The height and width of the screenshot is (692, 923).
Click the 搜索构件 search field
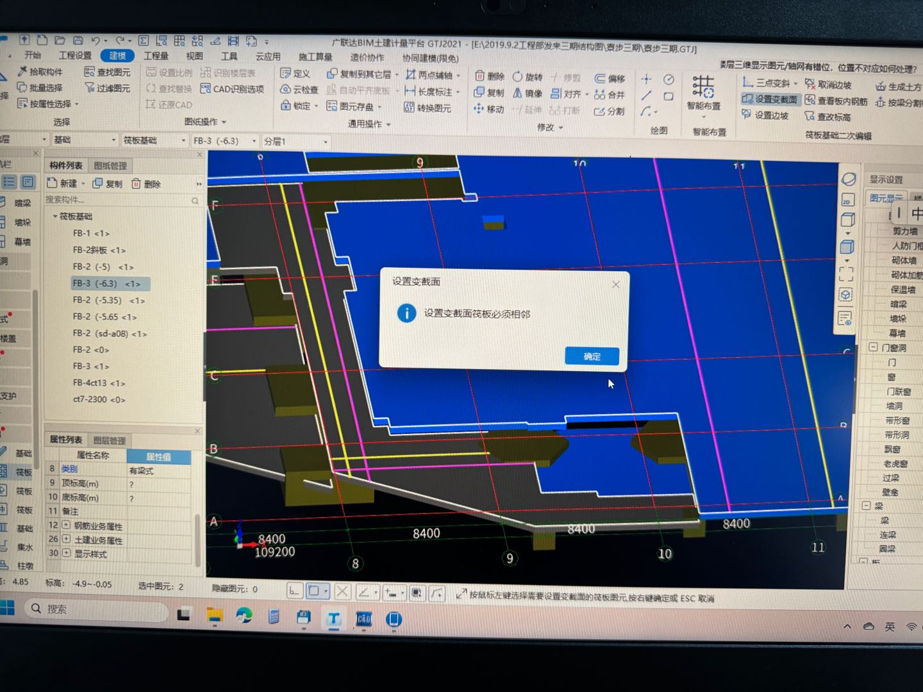pos(122,200)
